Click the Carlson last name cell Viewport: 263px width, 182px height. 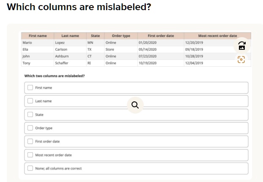(70, 49)
